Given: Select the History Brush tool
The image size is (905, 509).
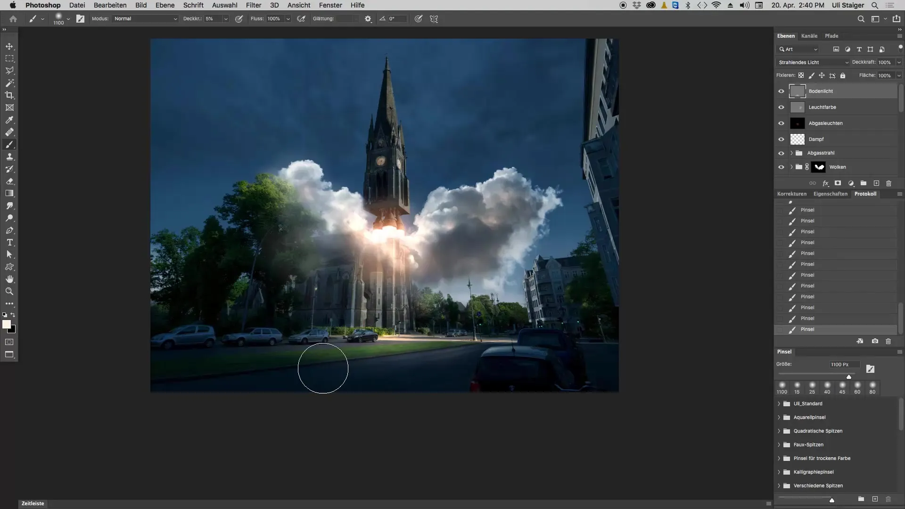Looking at the screenshot, I should 9,169.
